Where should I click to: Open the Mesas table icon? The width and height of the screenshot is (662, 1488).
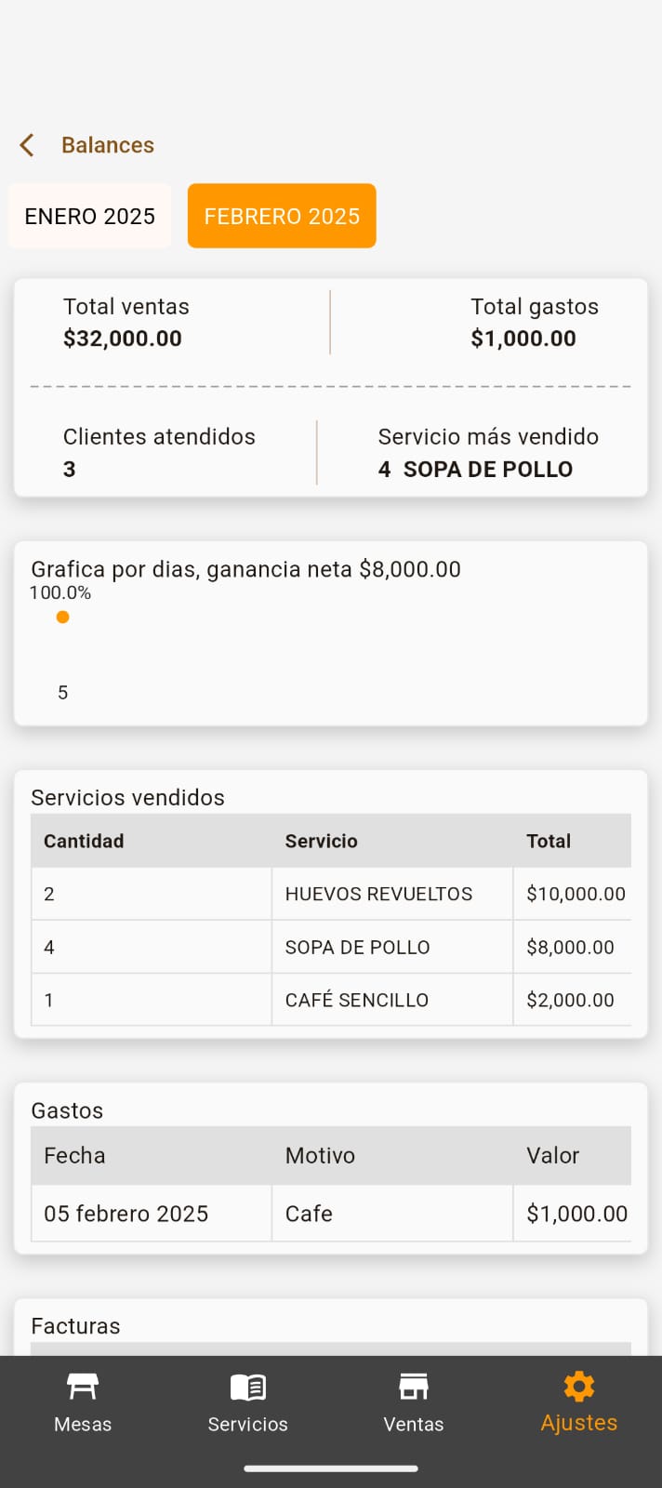[x=83, y=1387]
